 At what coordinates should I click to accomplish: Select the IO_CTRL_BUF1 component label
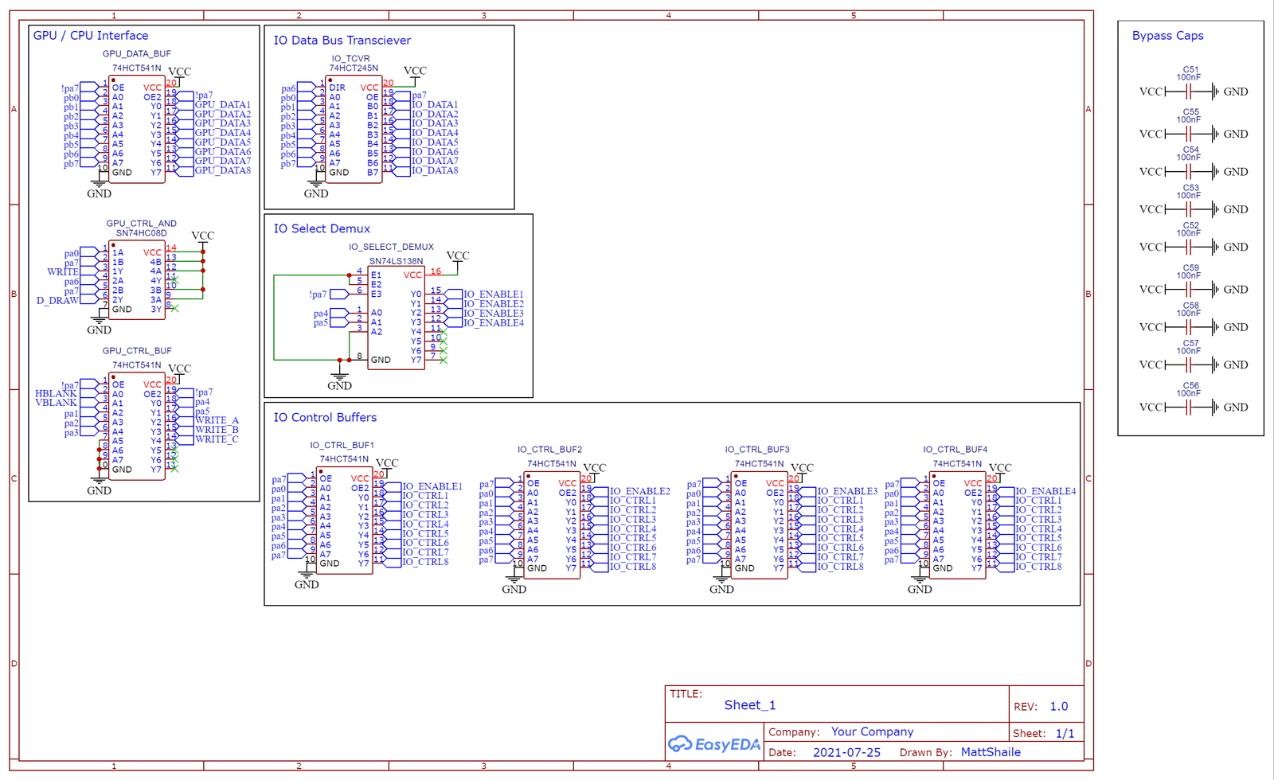(x=342, y=446)
